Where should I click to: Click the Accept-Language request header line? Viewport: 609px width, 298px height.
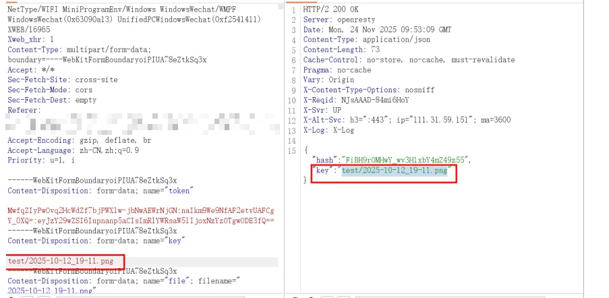click(x=73, y=150)
